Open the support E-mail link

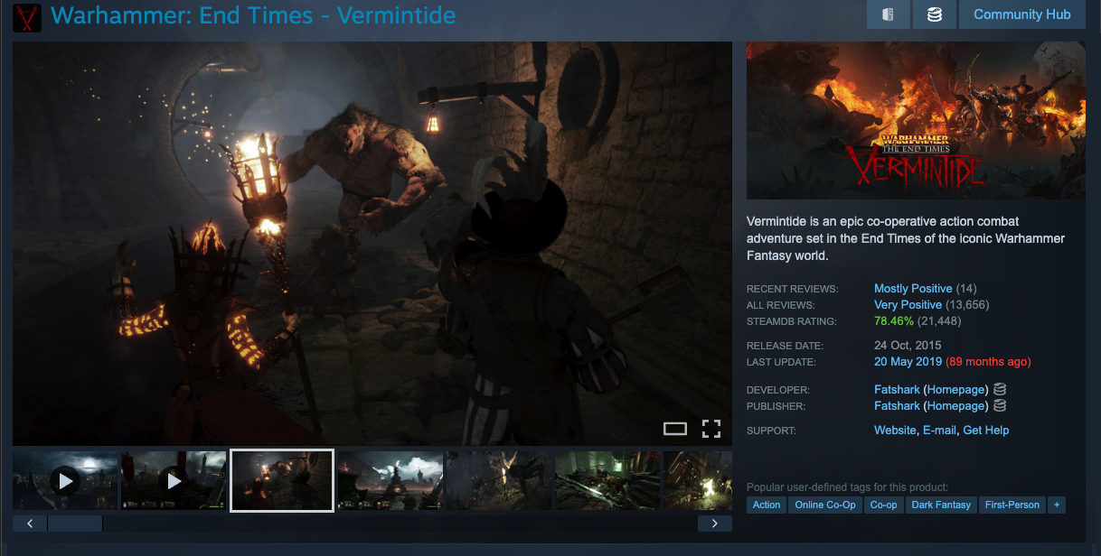(939, 431)
